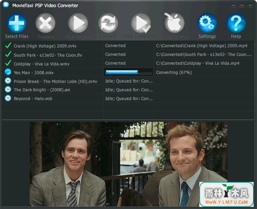Click the Select Files label
This screenshot has width=257, height=209.
(x=17, y=36)
